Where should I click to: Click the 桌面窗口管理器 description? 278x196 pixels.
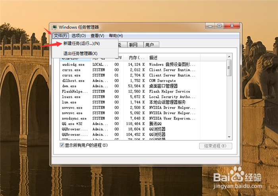tap(163, 86)
